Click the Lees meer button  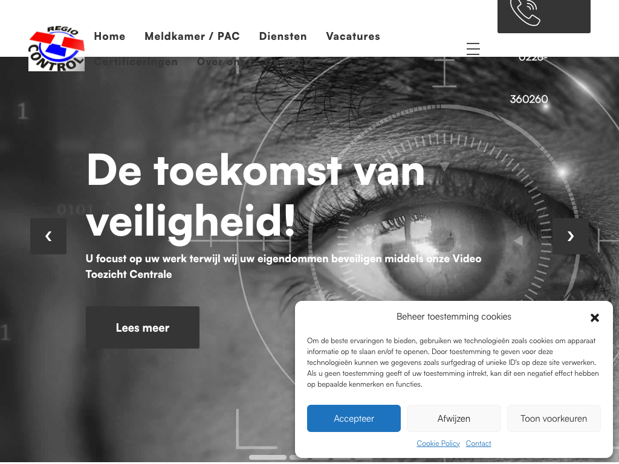(x=143, y=327)
